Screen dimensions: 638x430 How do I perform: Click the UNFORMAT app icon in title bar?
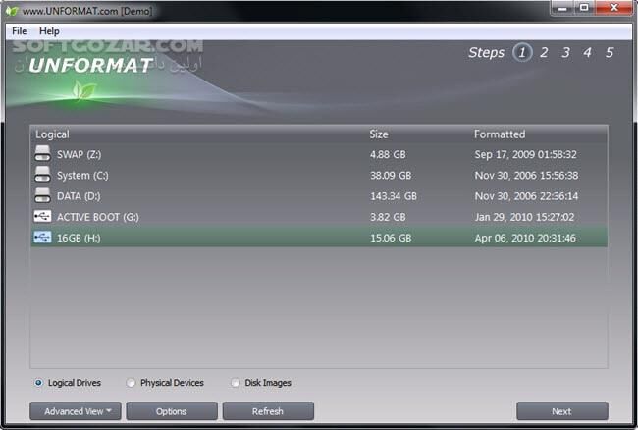(12, 10)
